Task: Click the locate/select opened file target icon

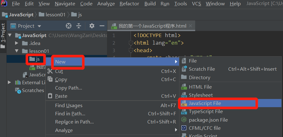Action: point(69,26)
